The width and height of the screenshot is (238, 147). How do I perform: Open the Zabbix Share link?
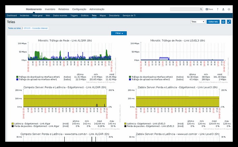click(x=210, y=9)
